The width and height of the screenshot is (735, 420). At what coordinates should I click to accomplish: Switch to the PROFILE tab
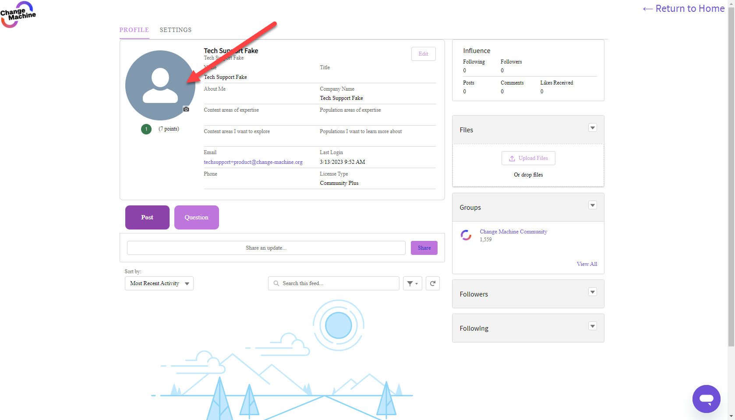point(134,30)
